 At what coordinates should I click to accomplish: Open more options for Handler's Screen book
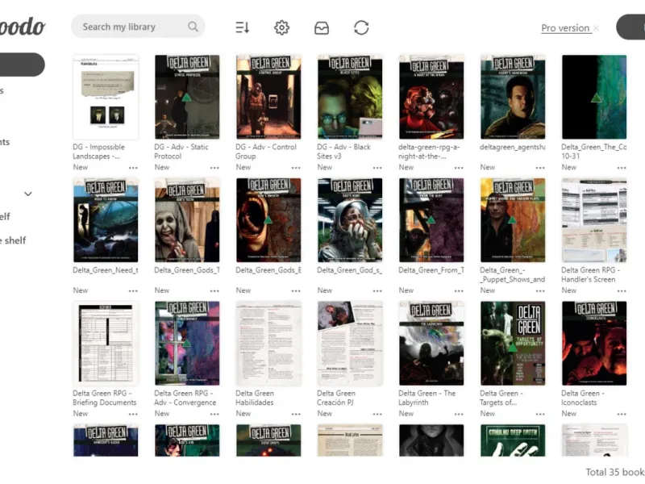point(622,291)
